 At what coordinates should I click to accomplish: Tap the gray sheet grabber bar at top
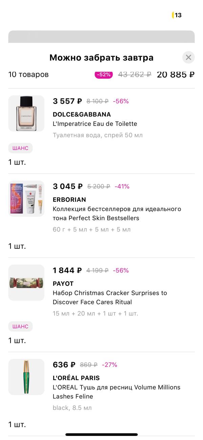pos(101,37)
